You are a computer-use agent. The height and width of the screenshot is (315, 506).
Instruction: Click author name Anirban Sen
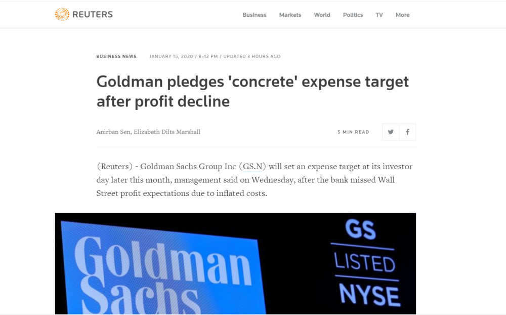(x=113, y=132)
